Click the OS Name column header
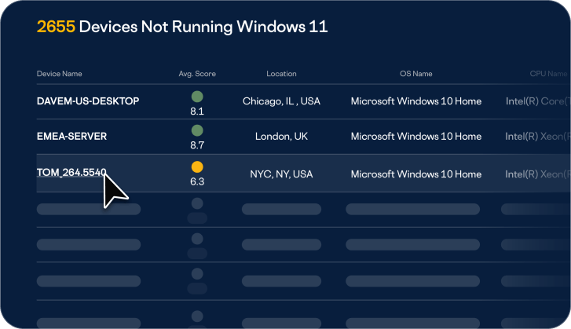The height and width of the screenshot is (329, 571). pyautogui.click(x=415, y=74)
